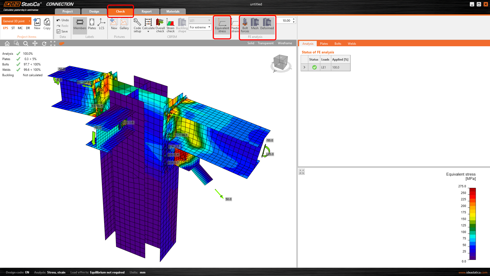The width and height of the screenshot is (490, 276).
Task: Click the home view icon
Action: 7,43
